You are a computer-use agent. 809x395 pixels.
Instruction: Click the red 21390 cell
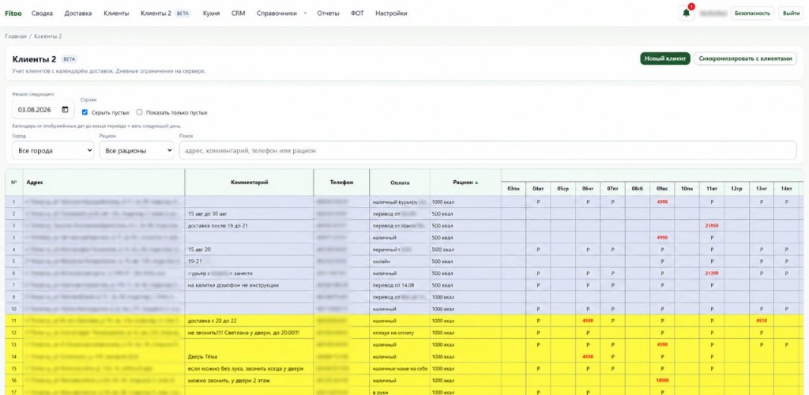712,273
